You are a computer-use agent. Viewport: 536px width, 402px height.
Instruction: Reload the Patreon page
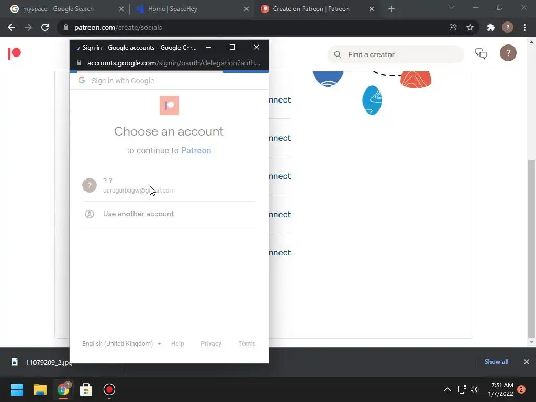click(45, 27)
